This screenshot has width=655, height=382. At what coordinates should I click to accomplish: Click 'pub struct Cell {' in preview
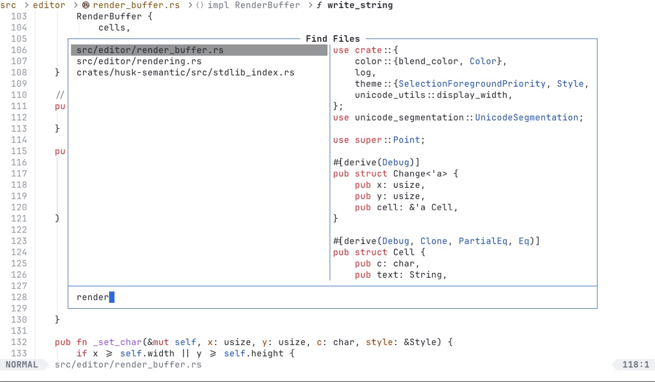(x=380, y=252)
